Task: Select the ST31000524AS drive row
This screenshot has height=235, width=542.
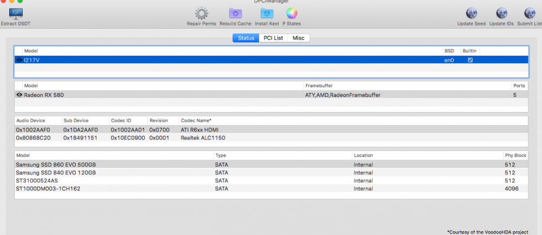Action: [272, 180]
